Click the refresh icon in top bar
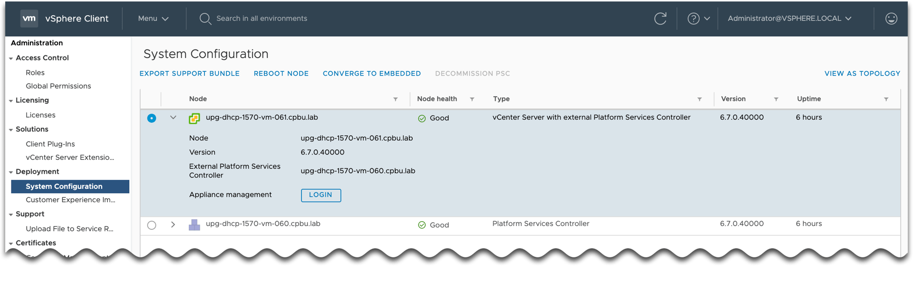This screenshot has height=284, width=913. pos(660,19)
